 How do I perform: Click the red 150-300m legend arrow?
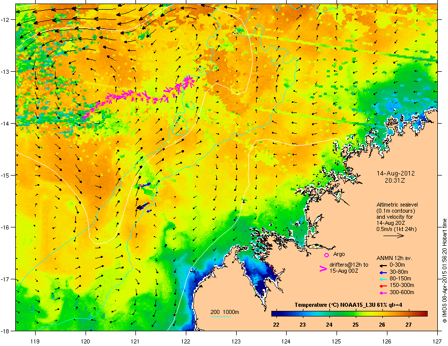pyautogui.click(x=383, y=285)
